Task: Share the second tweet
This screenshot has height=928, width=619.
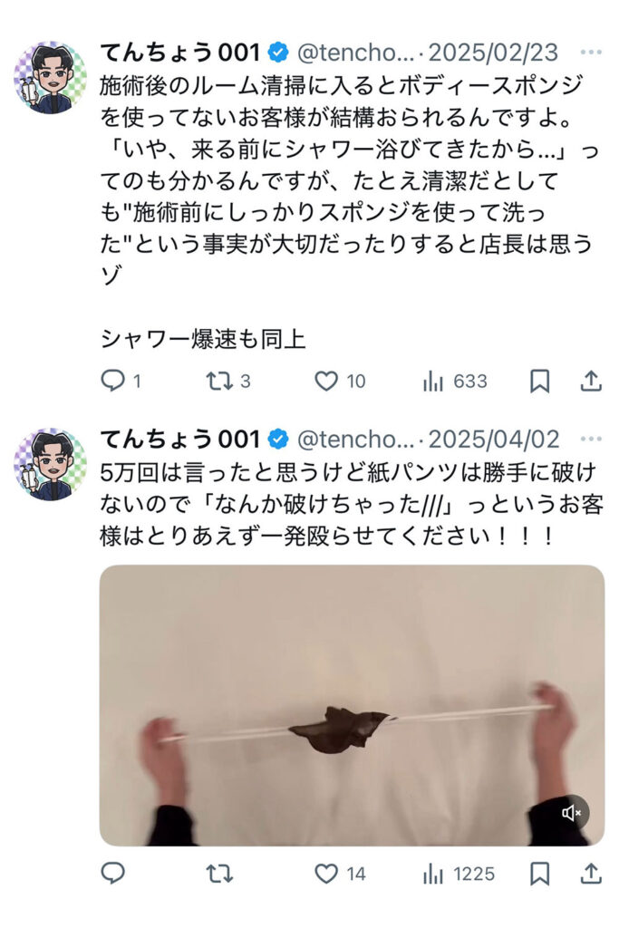Action: [591, 874]
